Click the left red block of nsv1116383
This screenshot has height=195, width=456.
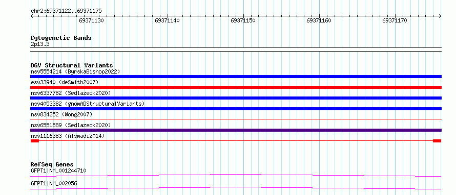coord(35,141)
